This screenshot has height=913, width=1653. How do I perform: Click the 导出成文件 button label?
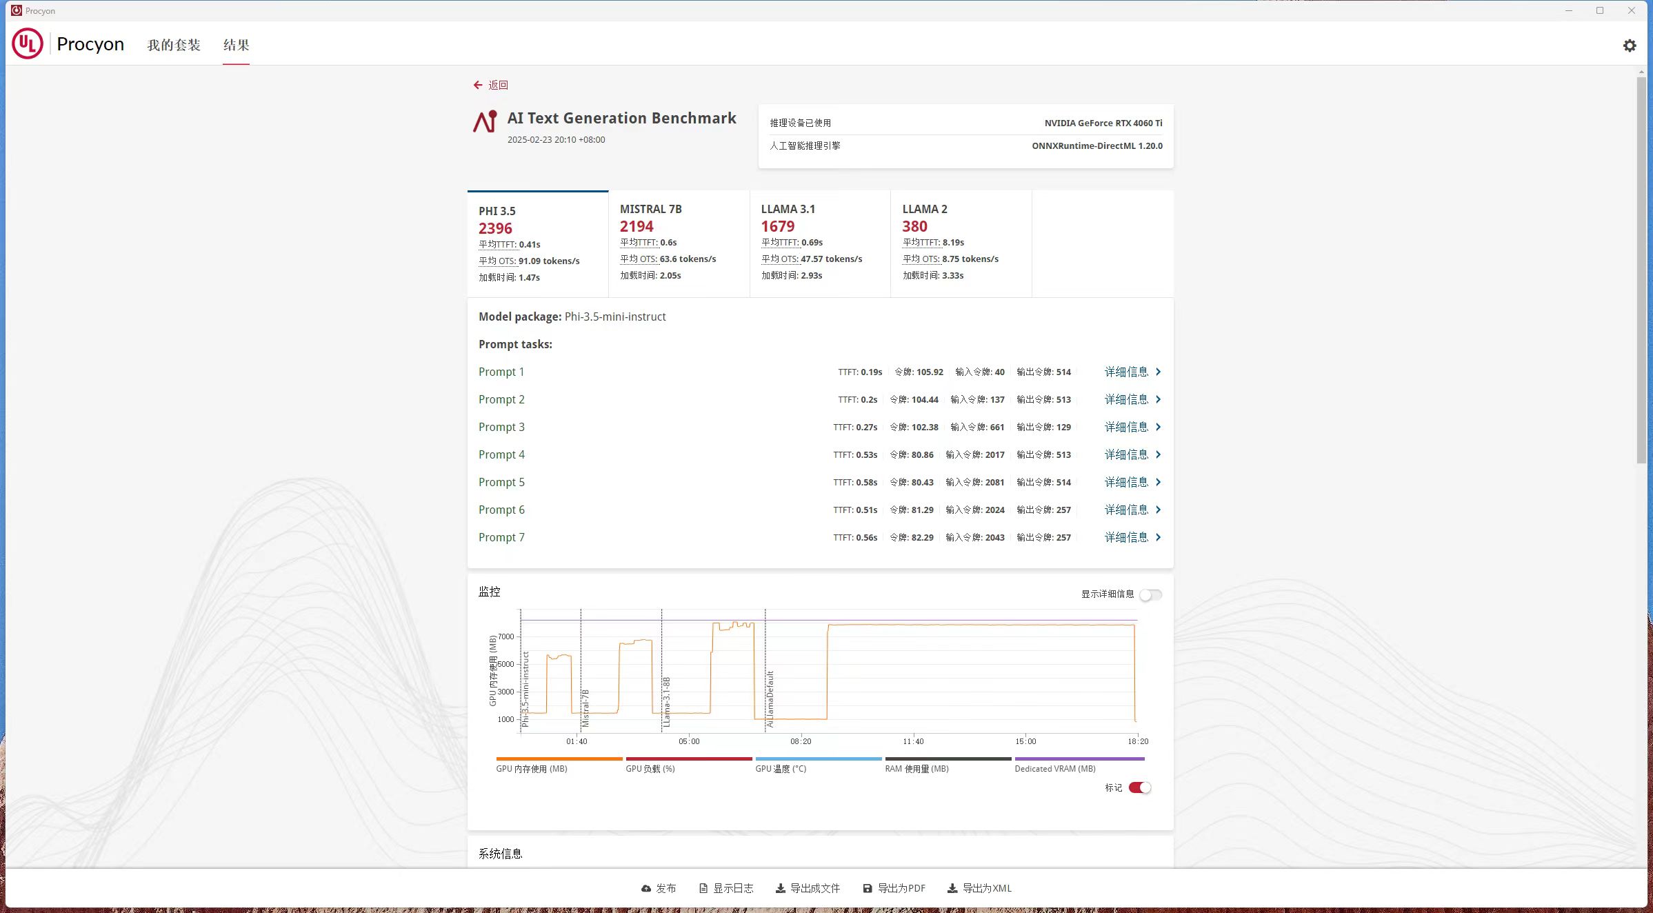pyautogui.click(x=815, y=888)
